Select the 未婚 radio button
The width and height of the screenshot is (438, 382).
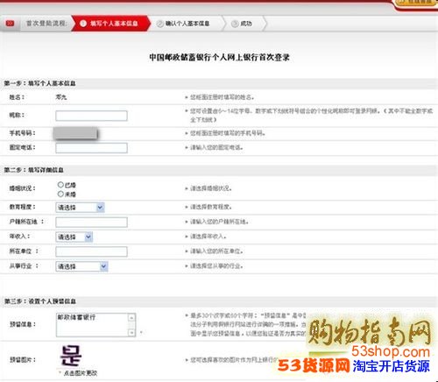[60, 194]
